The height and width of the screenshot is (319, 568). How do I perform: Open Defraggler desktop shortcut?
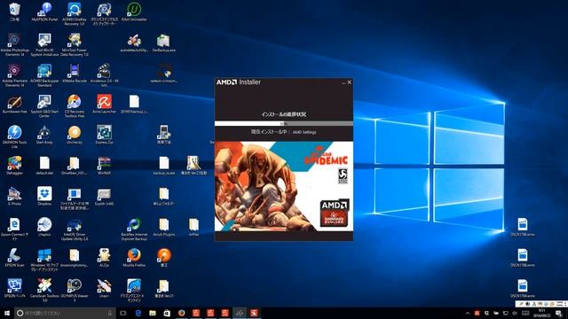pos(14,166)
